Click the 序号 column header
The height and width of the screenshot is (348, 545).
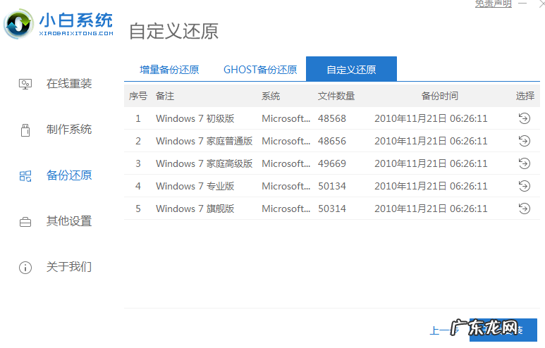tap(138, 96)
